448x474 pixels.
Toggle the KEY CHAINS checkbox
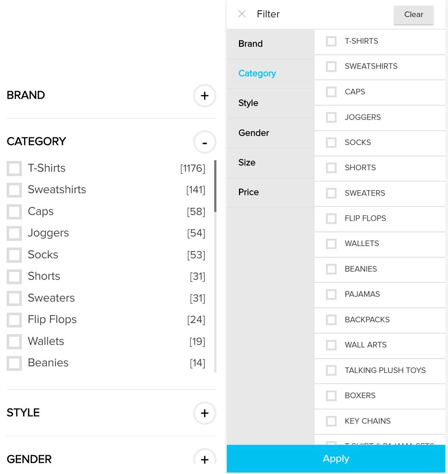click(x=331, y=421)
